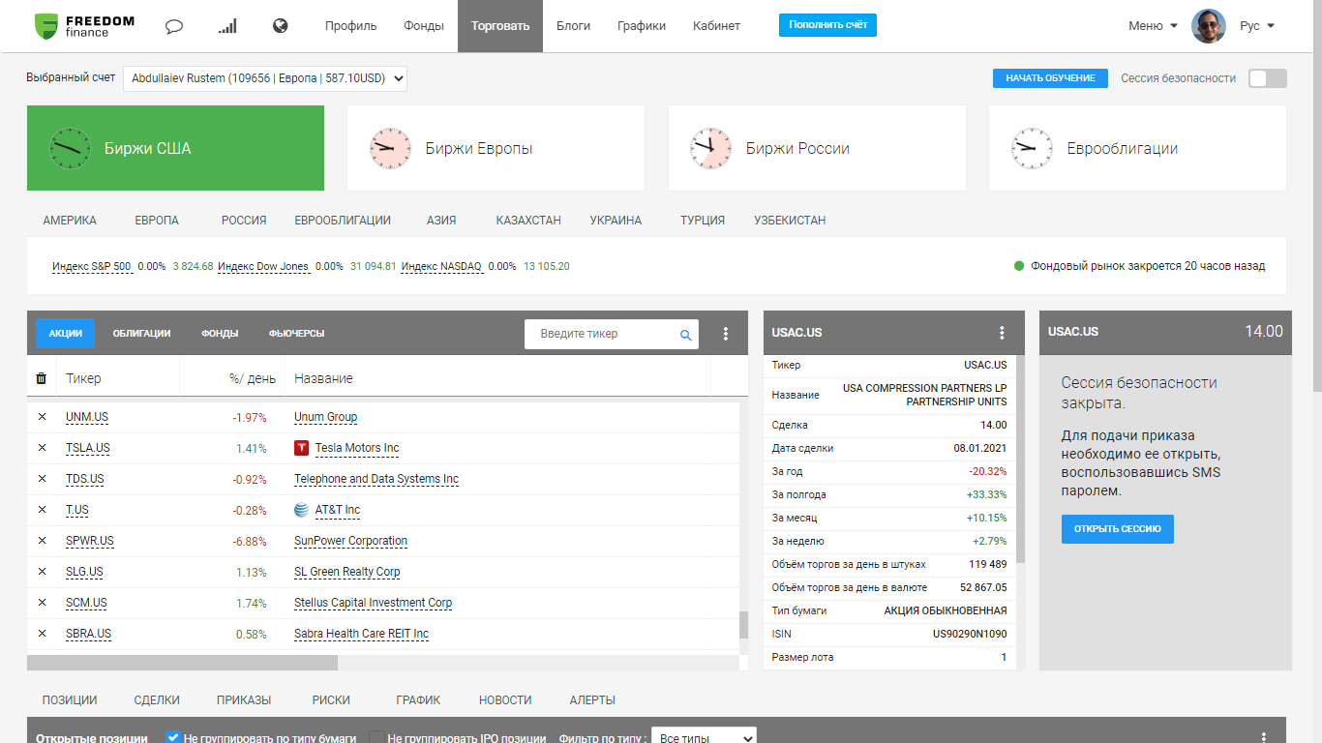Select the Биржи России card
Image resolution: width=1322 pixels, height=743 pixels.
[817, 148]
